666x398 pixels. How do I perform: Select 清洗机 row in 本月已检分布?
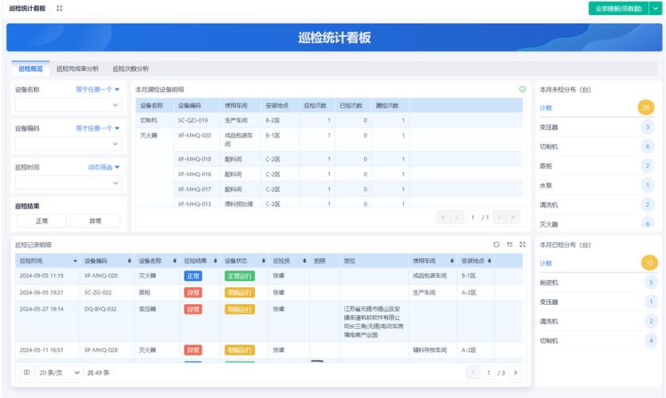click(598, 322)
